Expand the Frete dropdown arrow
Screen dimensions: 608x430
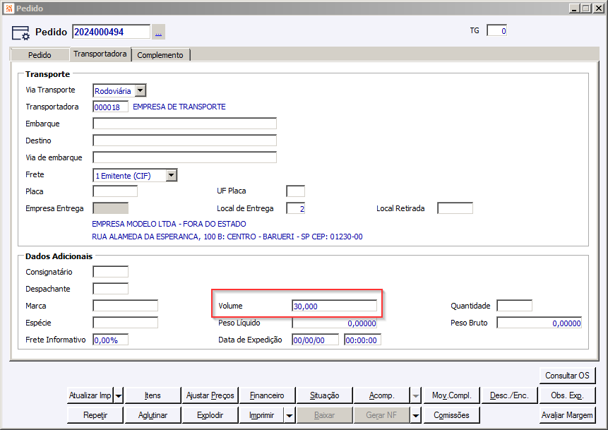point(172,175)
